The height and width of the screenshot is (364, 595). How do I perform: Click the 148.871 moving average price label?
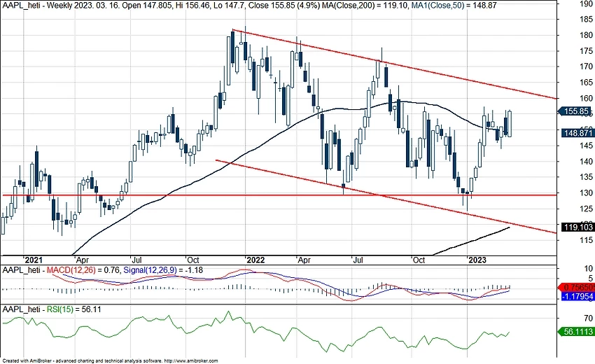coord(577,133)
